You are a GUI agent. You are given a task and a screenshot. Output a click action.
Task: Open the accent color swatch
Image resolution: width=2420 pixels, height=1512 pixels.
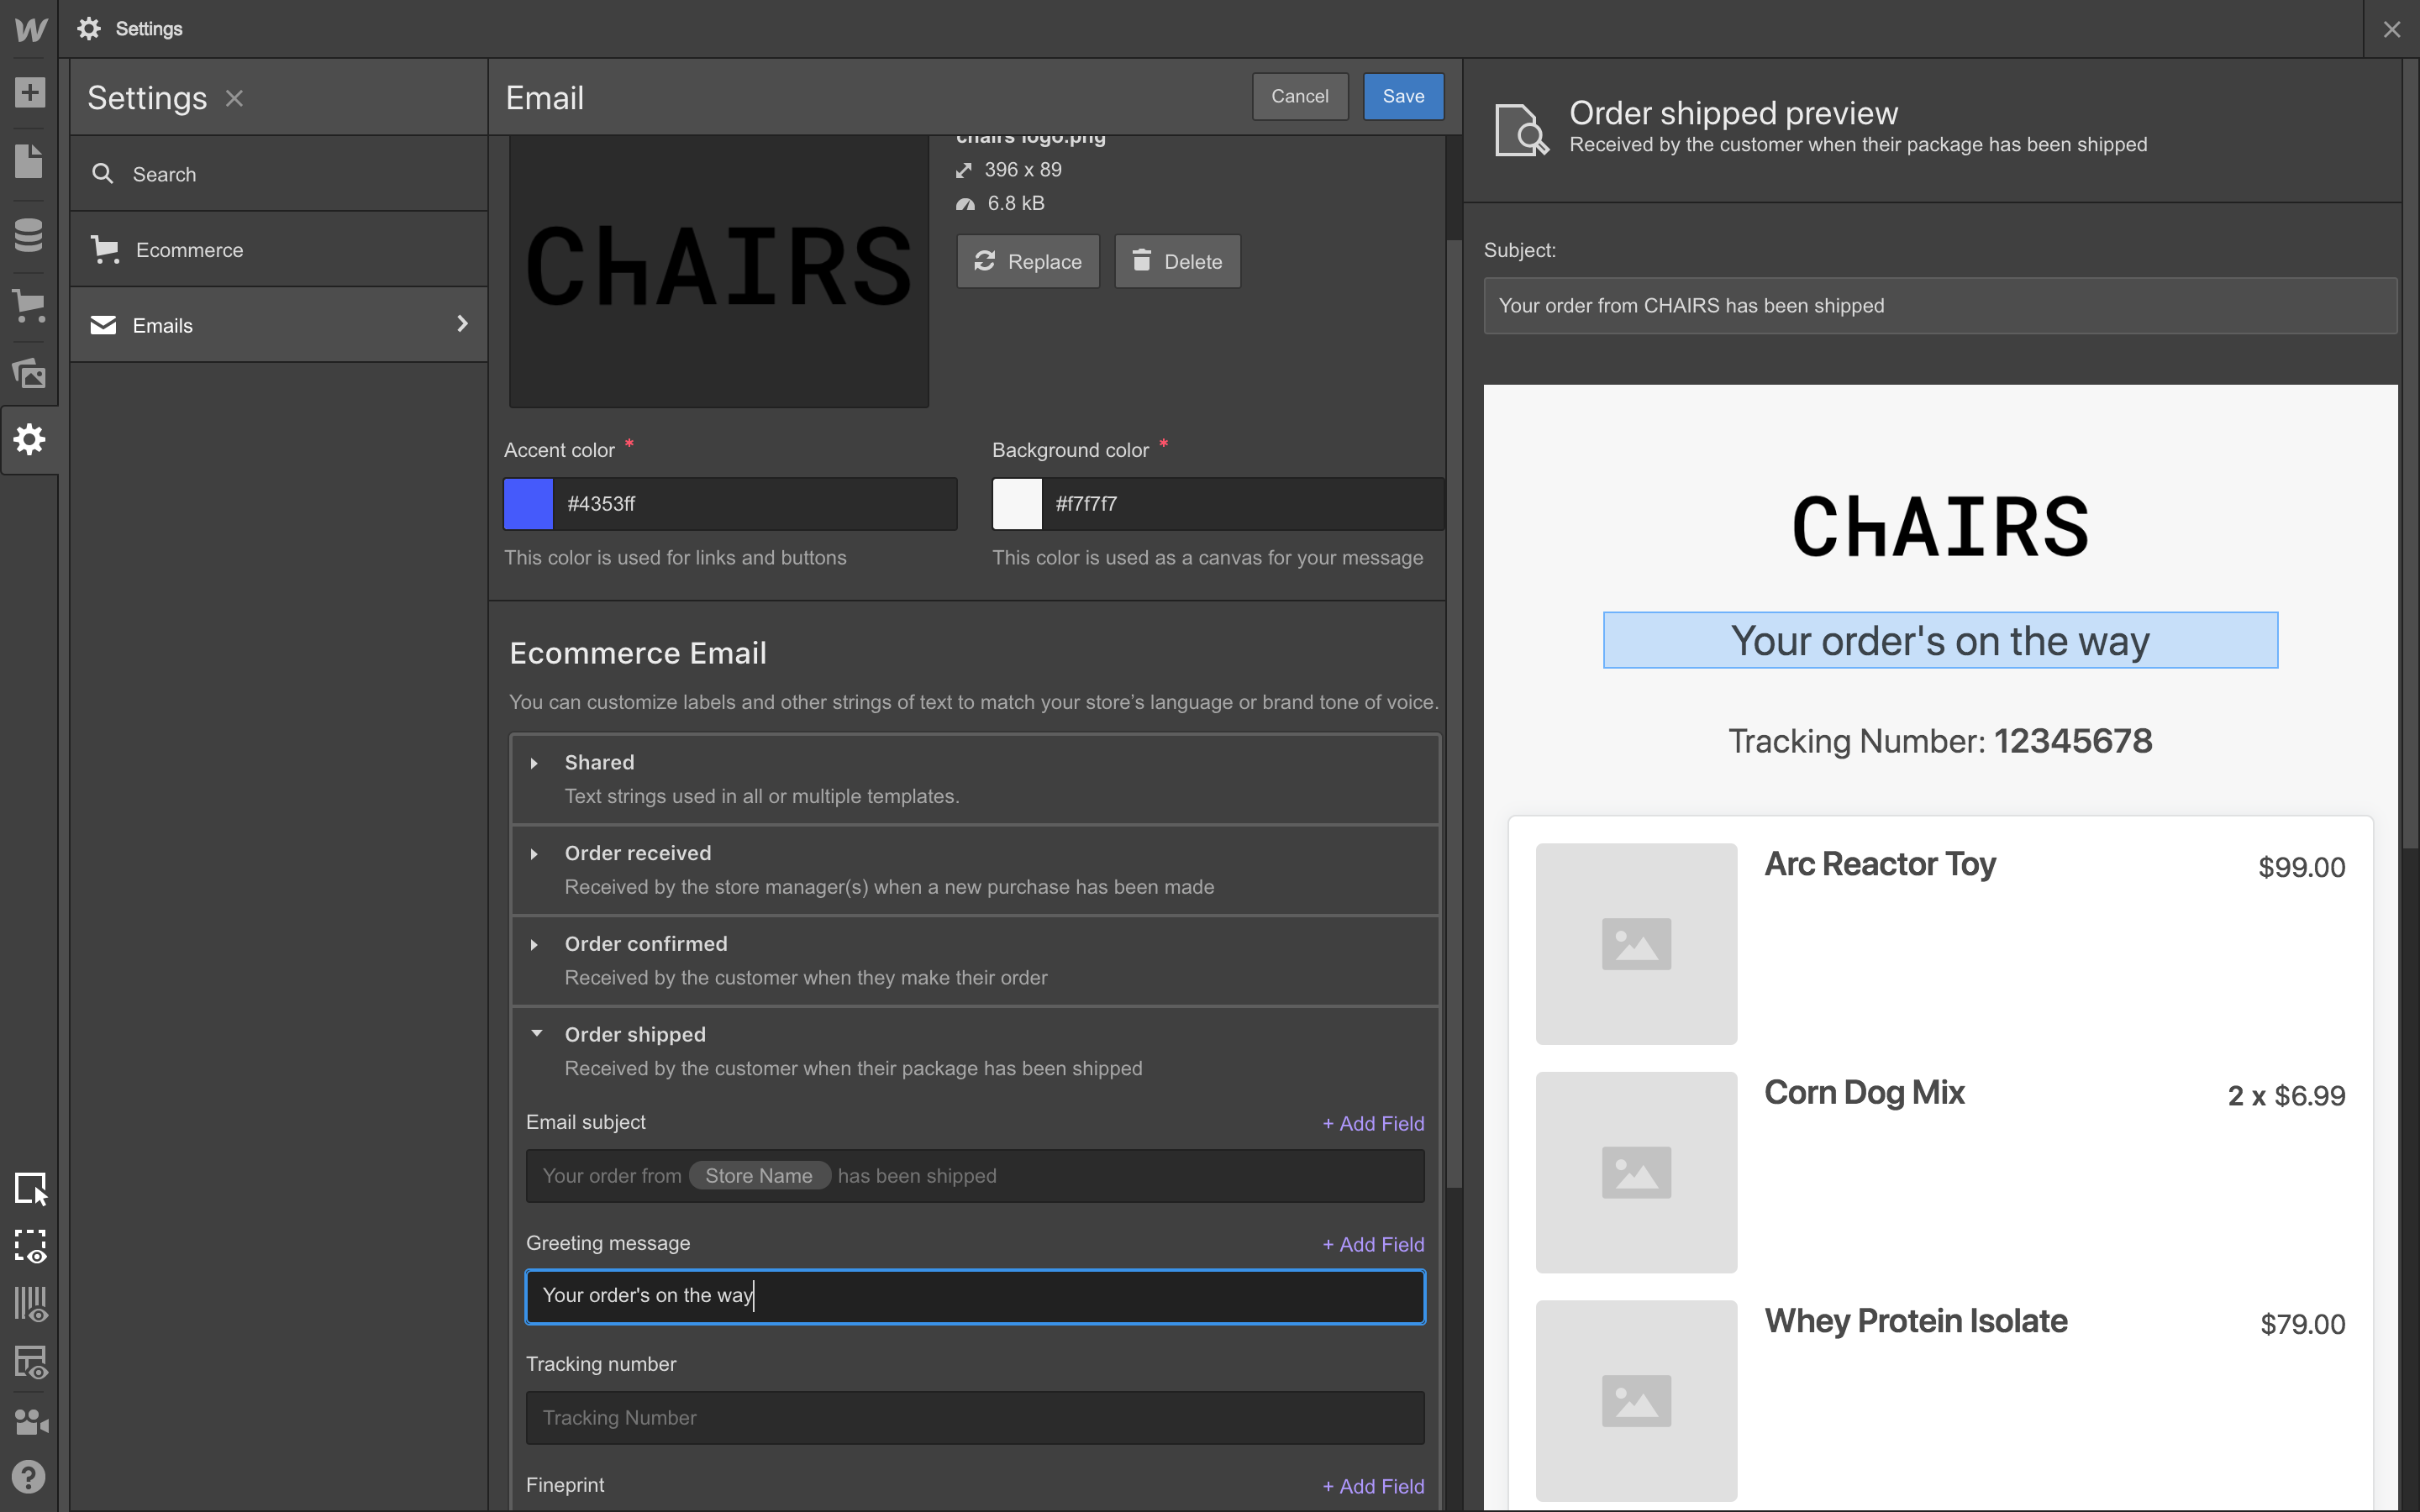528,504
